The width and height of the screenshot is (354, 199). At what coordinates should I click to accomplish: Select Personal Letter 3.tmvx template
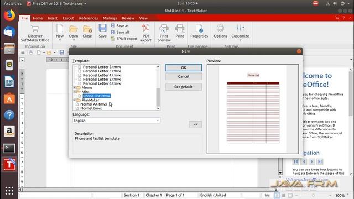point(102,71)
